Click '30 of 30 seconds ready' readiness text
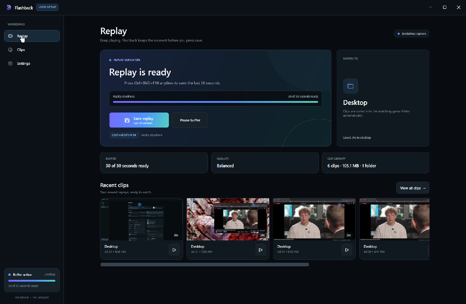The image size is (466, 304). tap(303, 96)
